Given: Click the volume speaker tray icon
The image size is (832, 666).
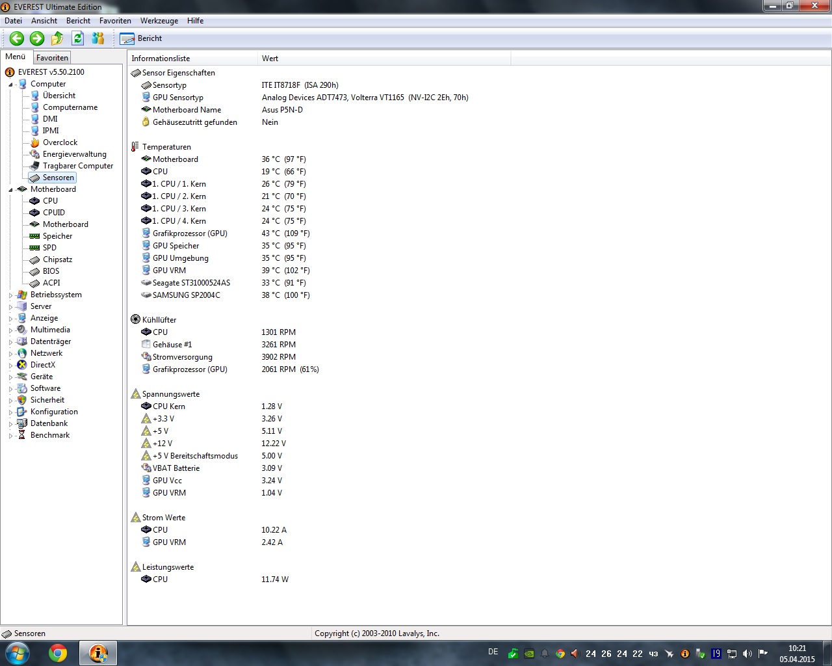Looking at the screenshot, I should coord(747,654).
